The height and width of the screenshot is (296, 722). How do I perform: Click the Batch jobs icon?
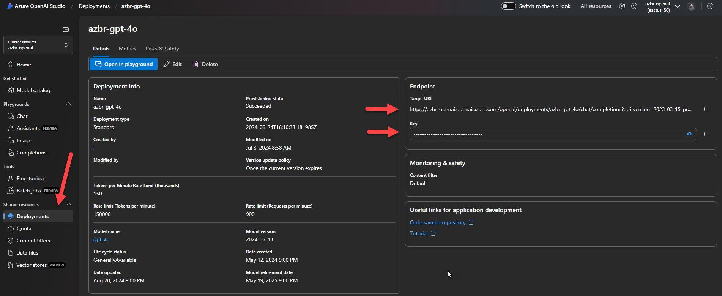pos(11,191)
